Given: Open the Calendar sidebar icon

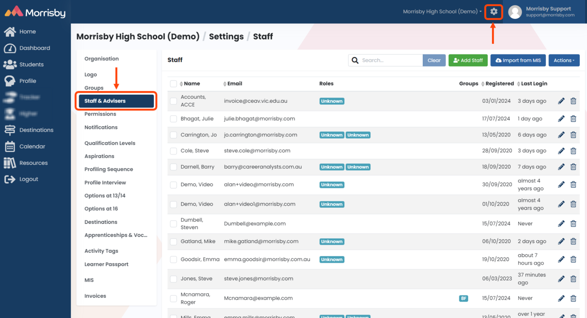Looking at the screenshot, I should pyautogui.click(x=10, y=146).
